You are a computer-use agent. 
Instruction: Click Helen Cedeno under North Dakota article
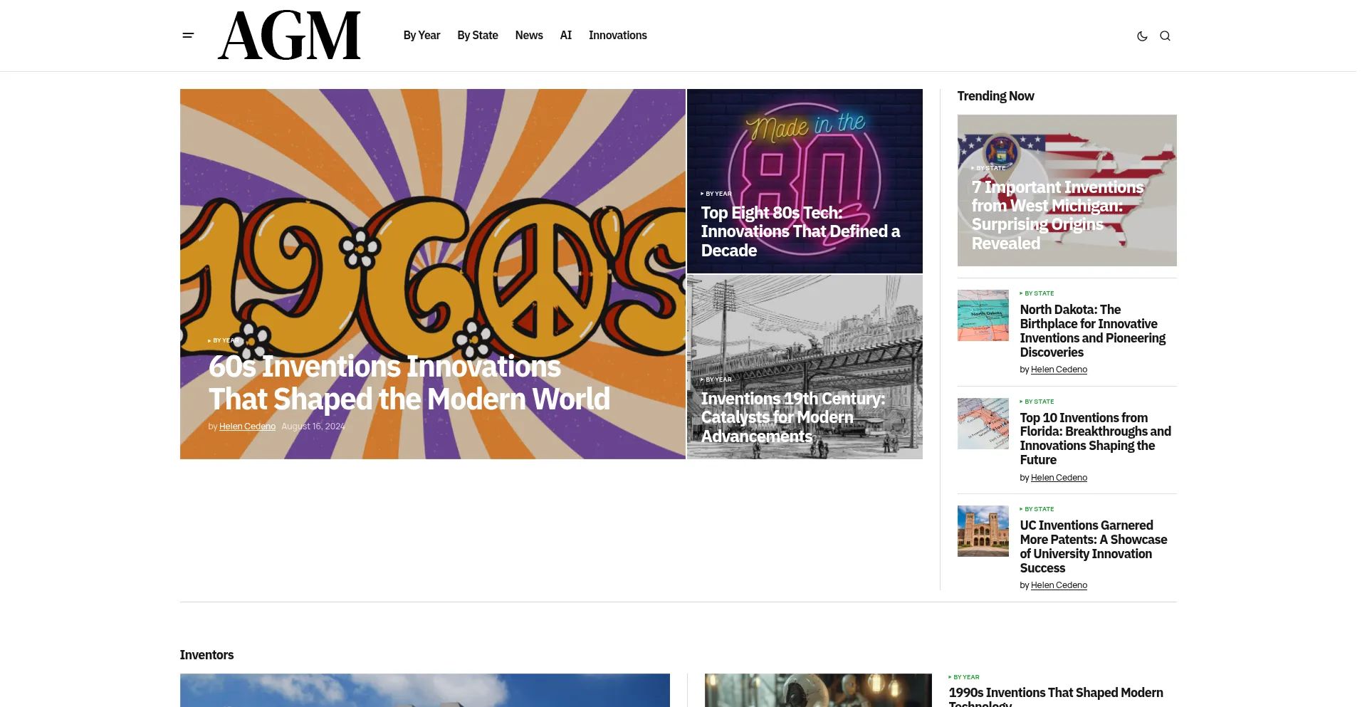pos(1059,370)
